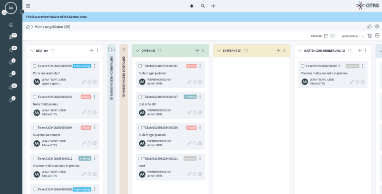This screenshot has height=194, width=382.
Task: Open Ticket#2024082654000318 in Warten column
Action: point(323,66)
